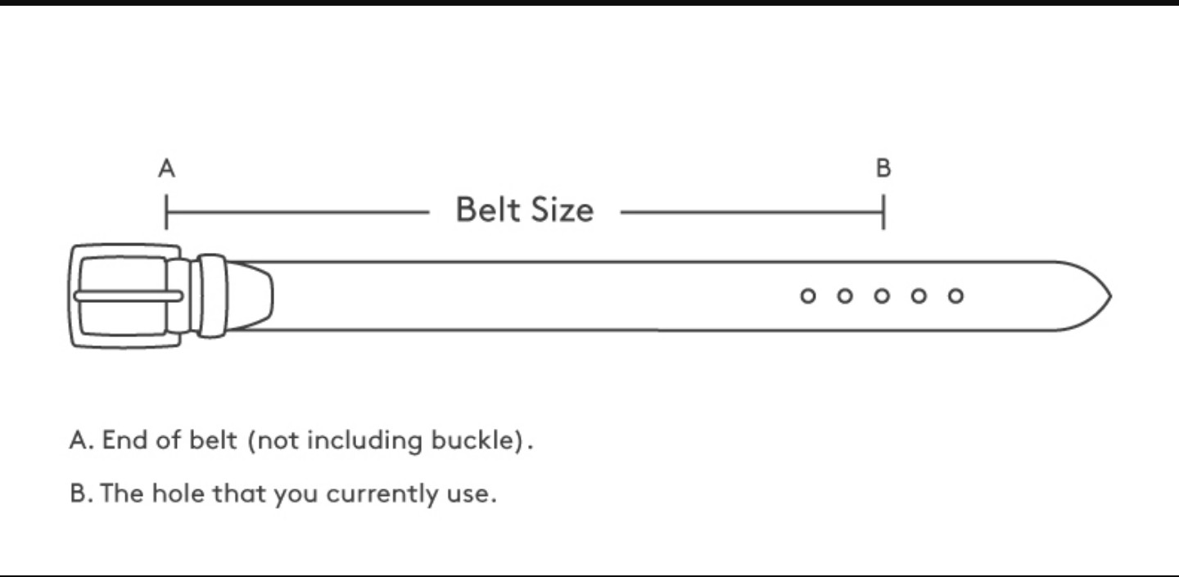Click the vertical tick mark under B

click(x=883, y=212)
